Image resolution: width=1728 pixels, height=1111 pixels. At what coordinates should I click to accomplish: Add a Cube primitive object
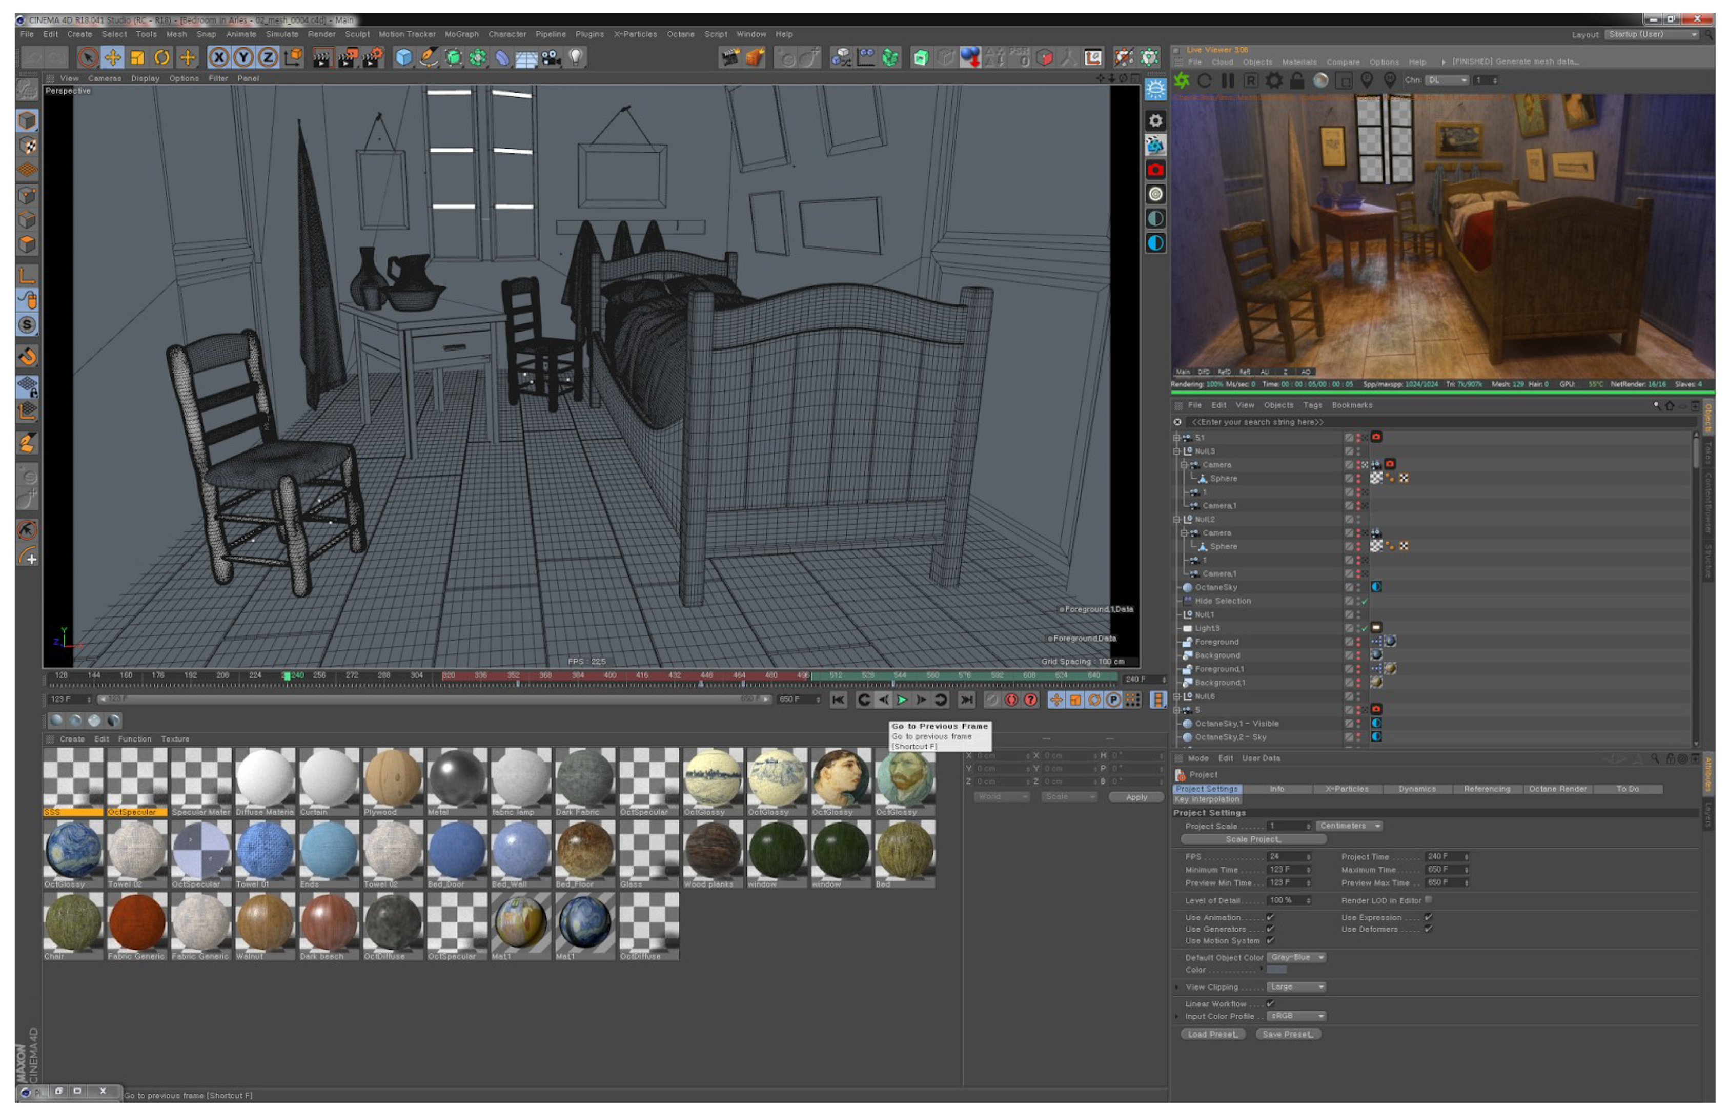point(404,58)
